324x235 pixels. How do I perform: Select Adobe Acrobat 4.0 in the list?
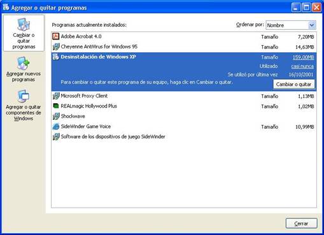(x=81, y=36)
